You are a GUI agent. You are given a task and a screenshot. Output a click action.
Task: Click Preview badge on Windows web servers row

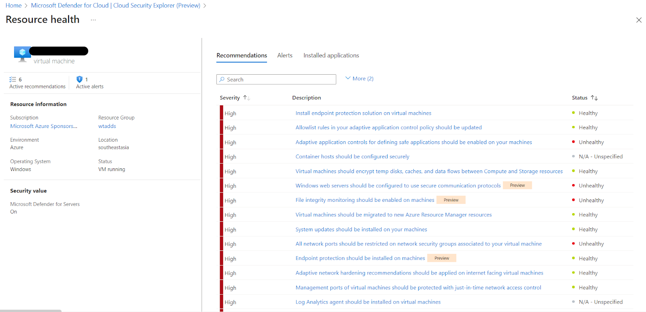pyautogui.click(x=517, y=185)
